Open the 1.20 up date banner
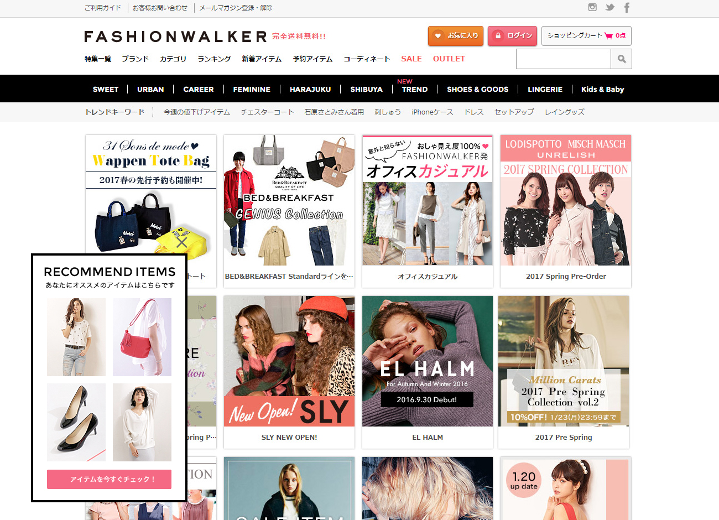This screenshot has height=520, width=719. pyautogui.click(x=566, y=488)
